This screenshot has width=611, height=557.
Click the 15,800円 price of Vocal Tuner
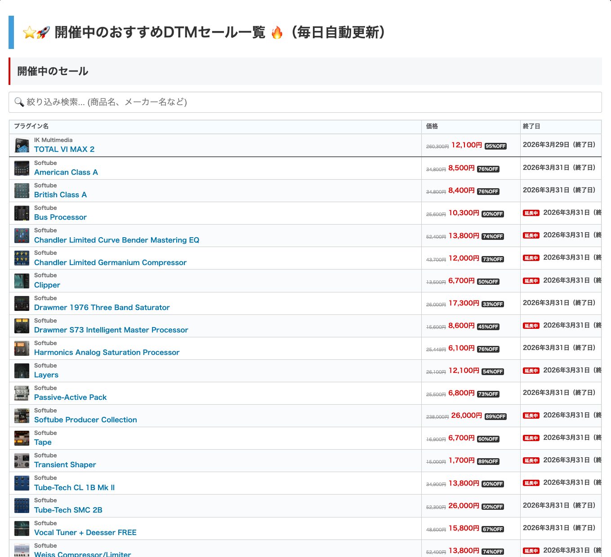pyautogui.click(x=464, y=528)
